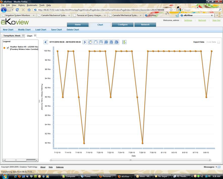Click the month range calendar icon
This screenshot has width=223, height=179.
[106, 42]
